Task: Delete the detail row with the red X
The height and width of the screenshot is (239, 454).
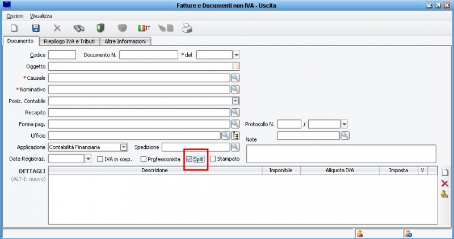Action: (445, 183)
